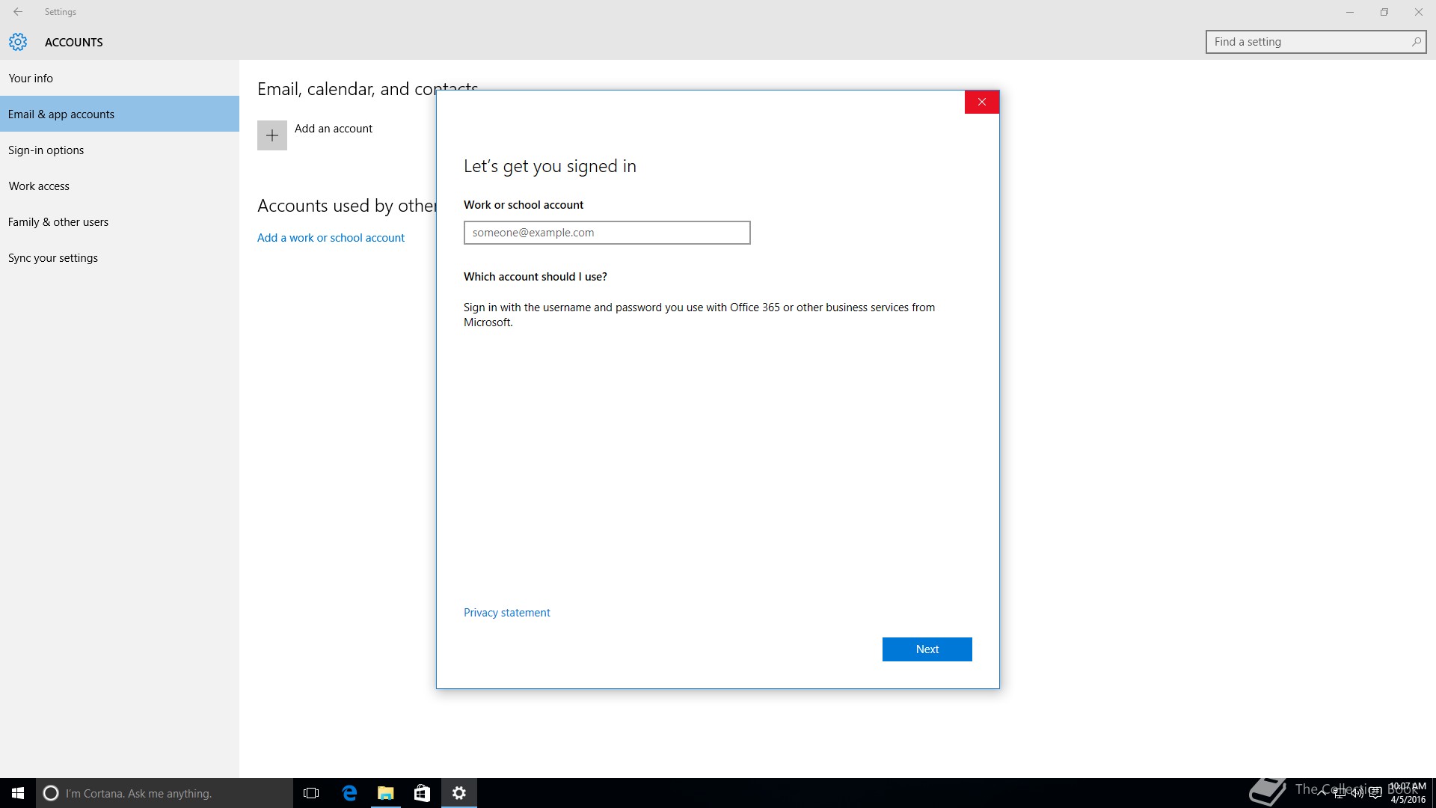1436x808 pixels.
Task: Open Family & other users
Action: (120, 221)
